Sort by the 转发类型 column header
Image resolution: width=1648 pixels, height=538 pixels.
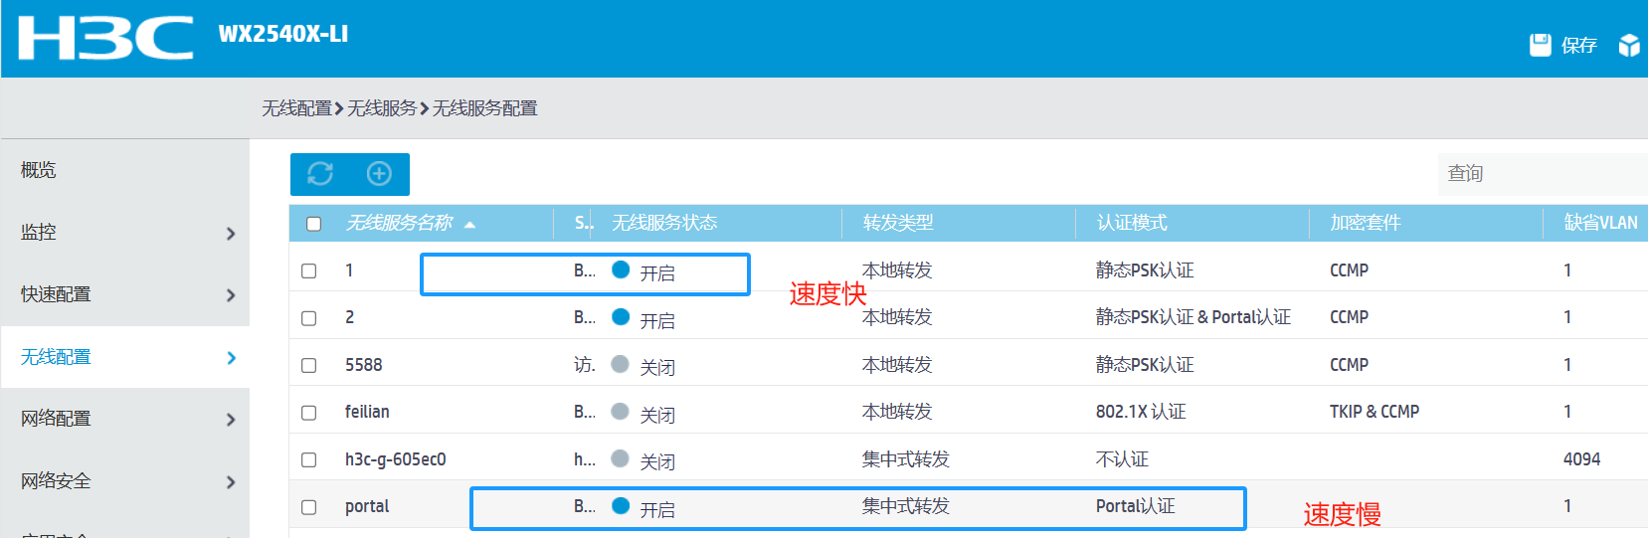point(898,223)
